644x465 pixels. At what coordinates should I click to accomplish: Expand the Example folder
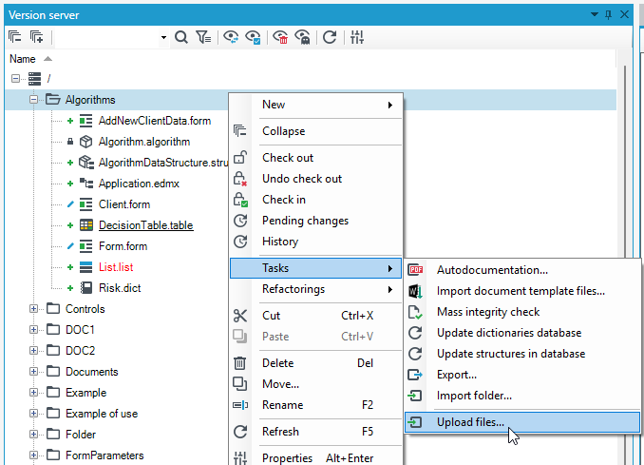coord(33,393)
